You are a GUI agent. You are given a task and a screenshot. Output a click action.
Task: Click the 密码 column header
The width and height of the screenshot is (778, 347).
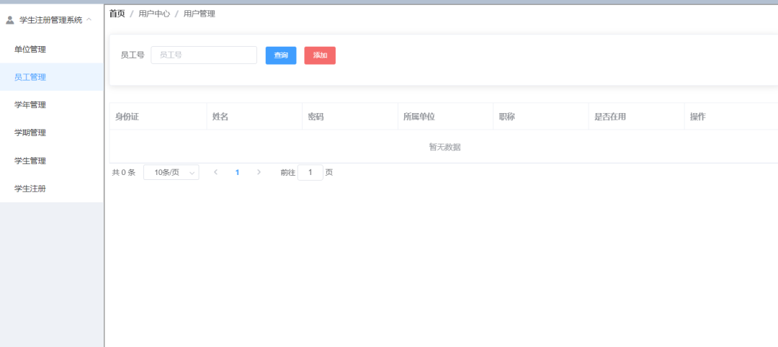coord(350,117)
